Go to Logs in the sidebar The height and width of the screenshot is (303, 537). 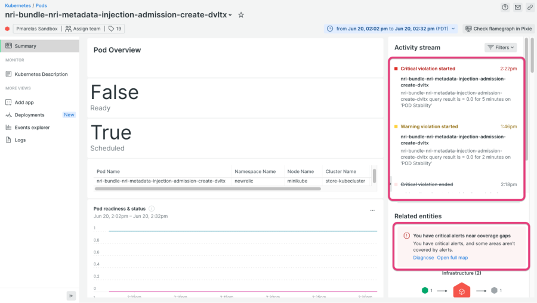(21, 140)
